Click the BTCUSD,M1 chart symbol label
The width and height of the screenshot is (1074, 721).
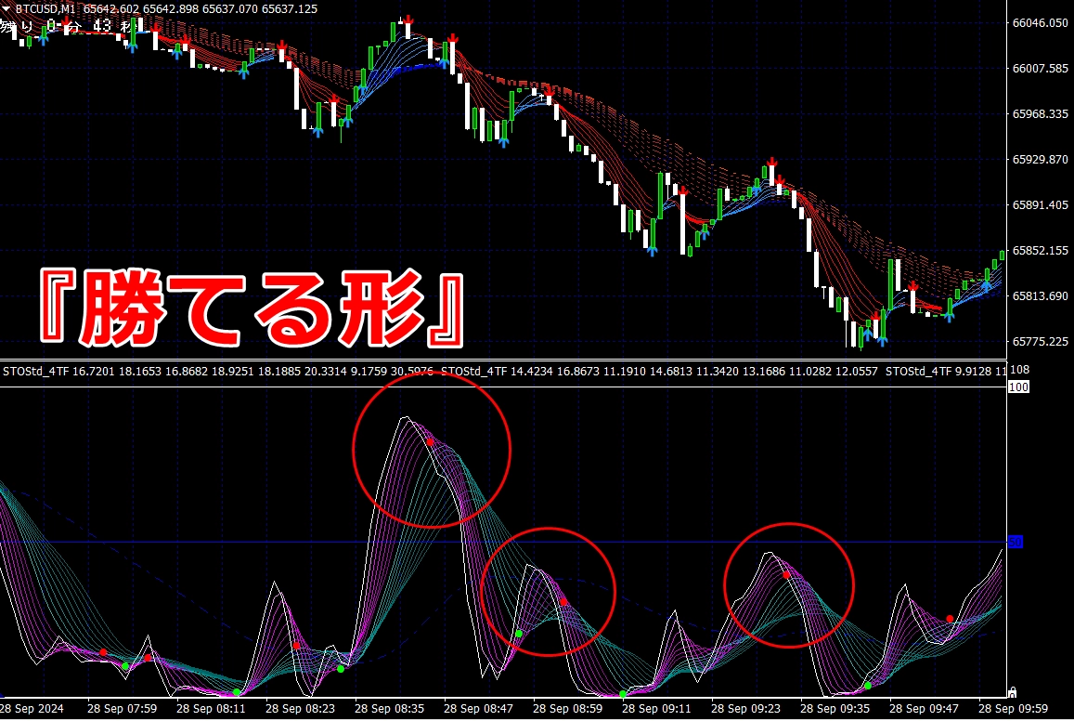(x=45, y=9)
